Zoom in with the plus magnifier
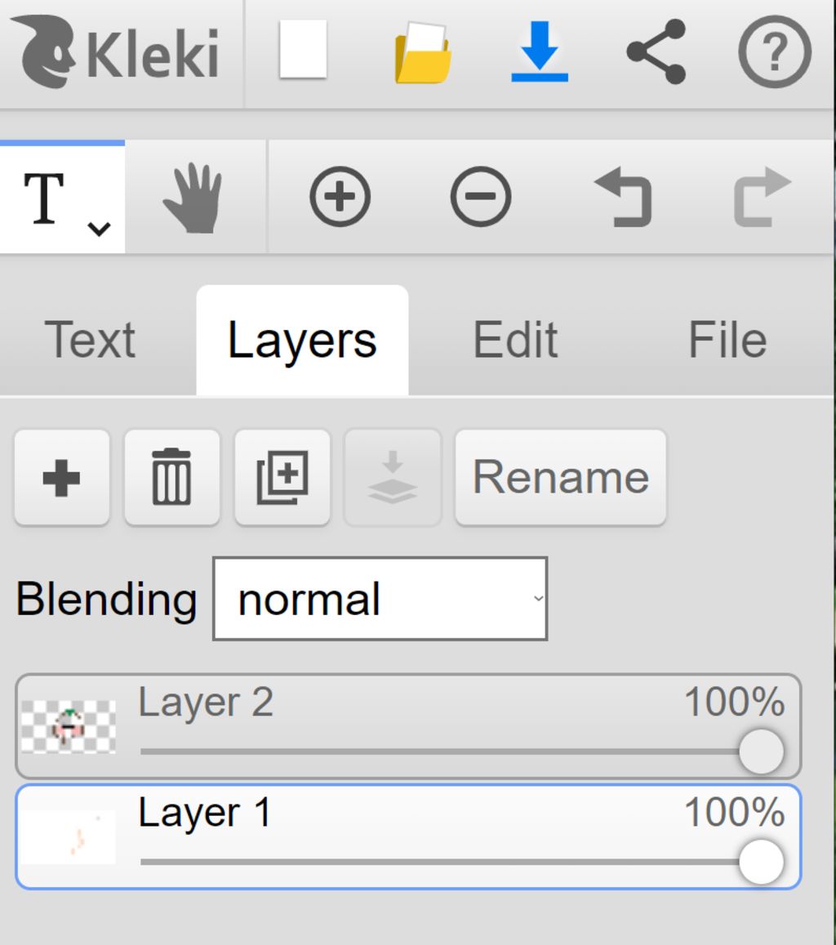Viewport: 836px width, 945px height. tap(340, 197)
